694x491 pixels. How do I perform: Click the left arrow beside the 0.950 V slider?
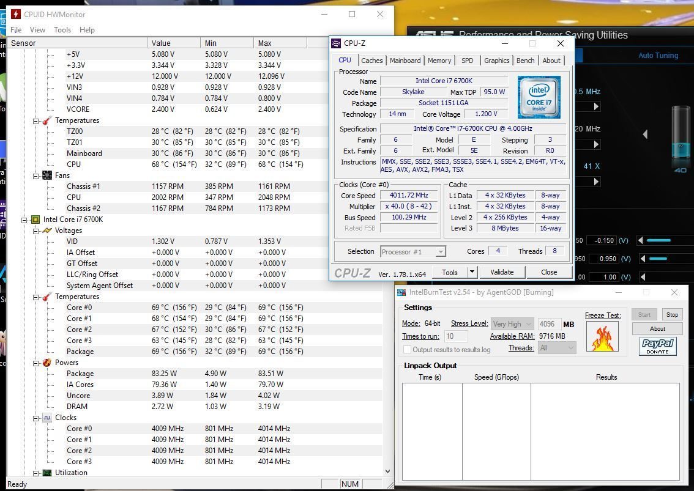[x=643, y=259]
